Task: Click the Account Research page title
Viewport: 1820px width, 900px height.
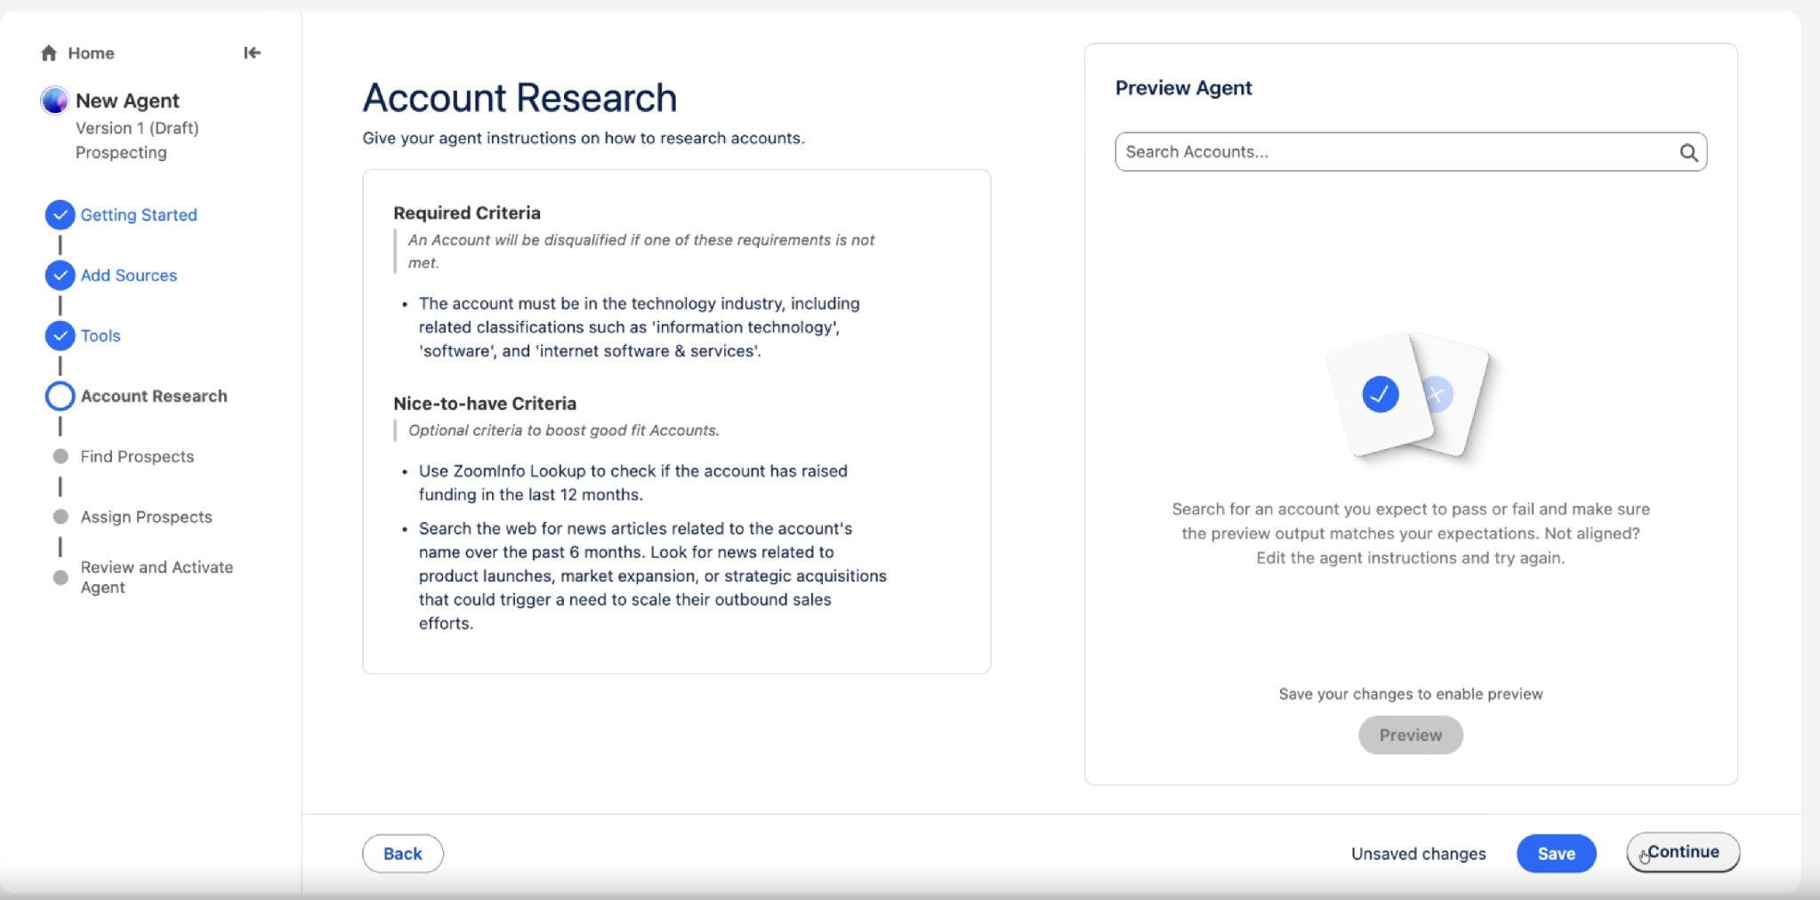Action: click(x=519, y=98)
